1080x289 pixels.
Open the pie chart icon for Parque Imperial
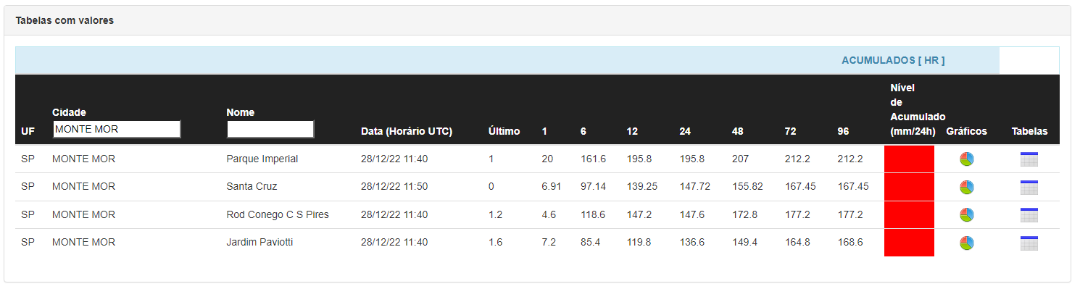[966, 159]
